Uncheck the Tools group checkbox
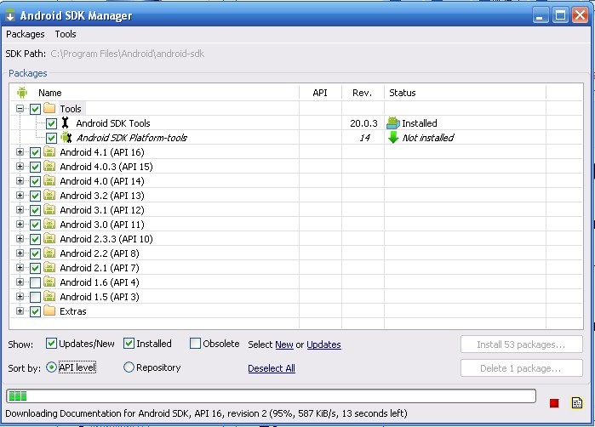The width and height of the screenshot is (595, 427). click(35, 109)
